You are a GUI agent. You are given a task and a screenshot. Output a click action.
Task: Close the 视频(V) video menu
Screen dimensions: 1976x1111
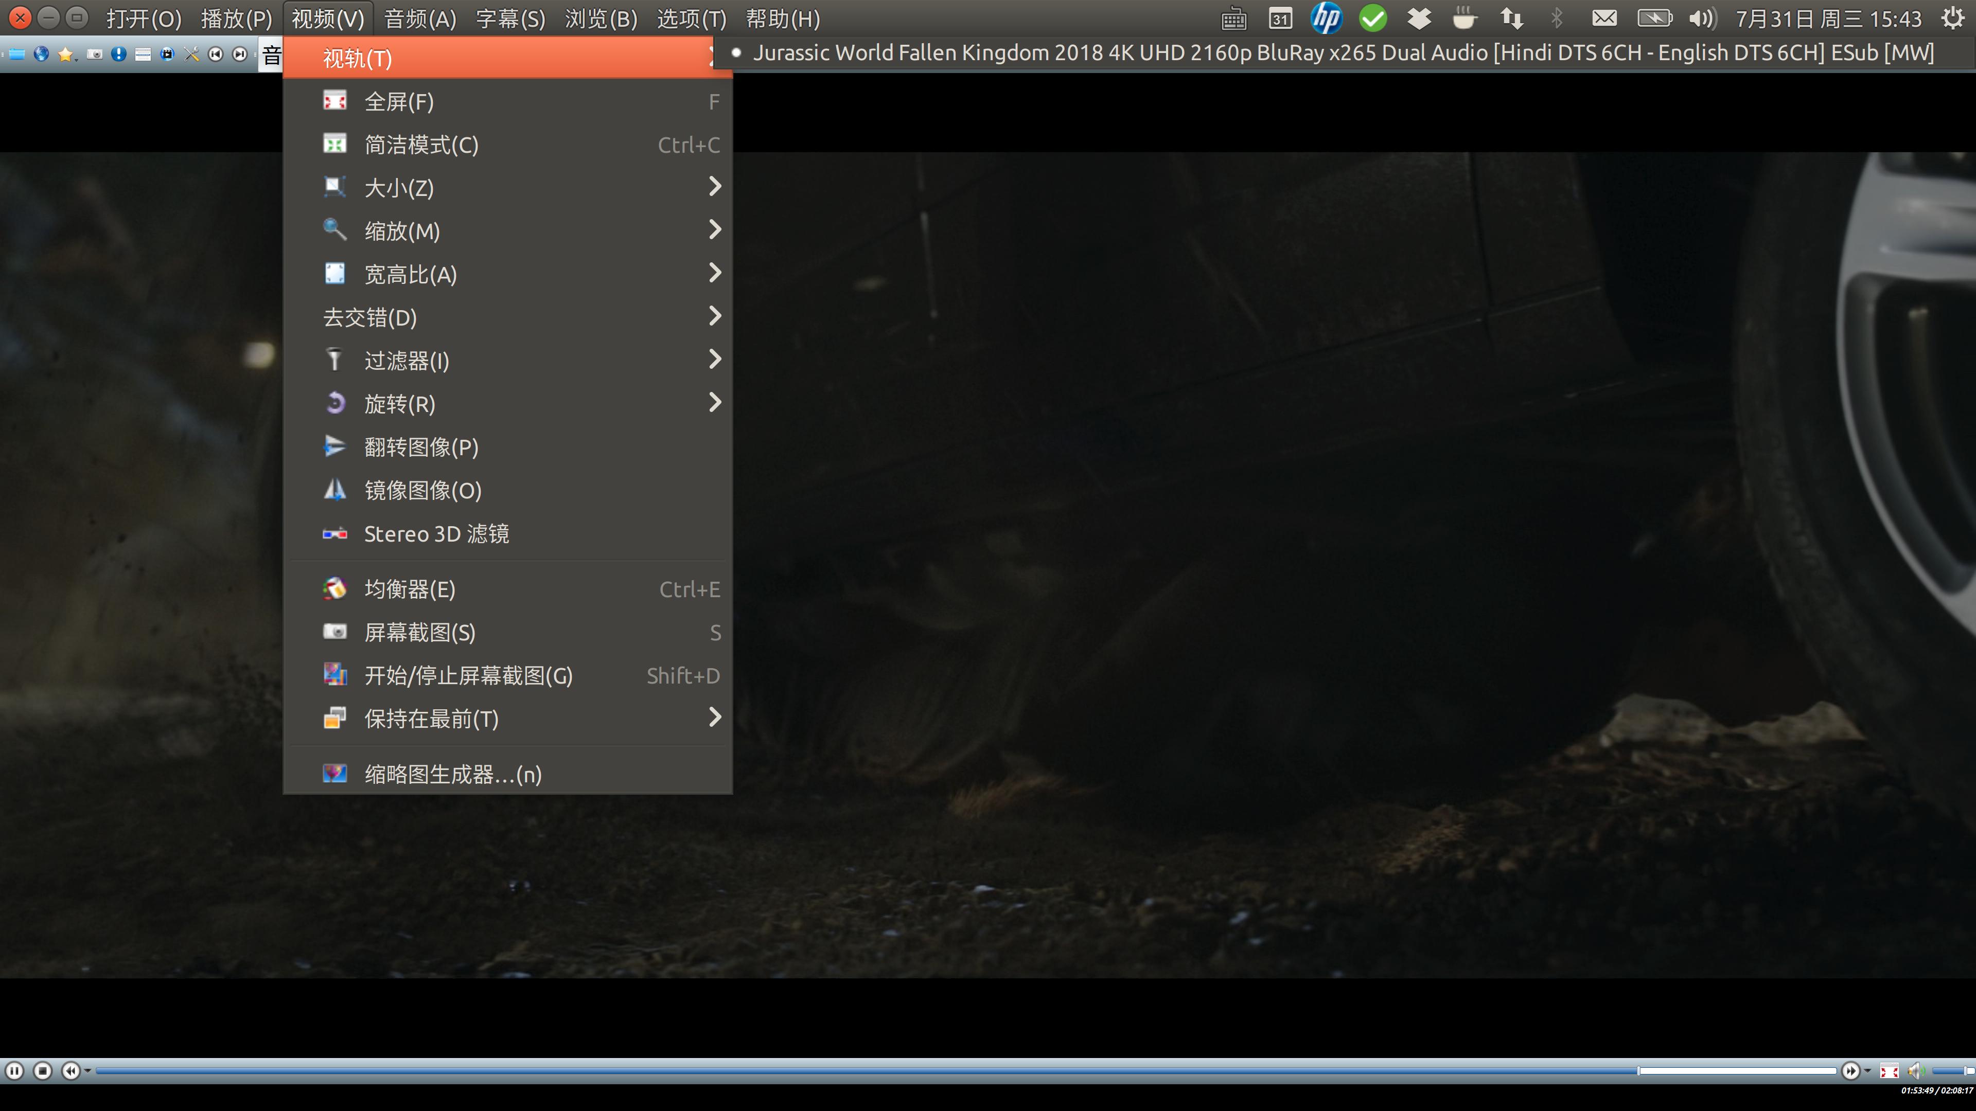(328, 19)
